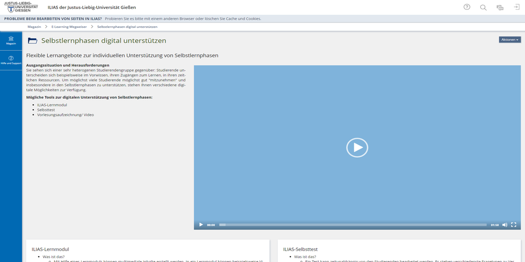This screenshot has width=525, height=262.
Task: Open the layout icon beside search
Action: click(x=500, y=7)
